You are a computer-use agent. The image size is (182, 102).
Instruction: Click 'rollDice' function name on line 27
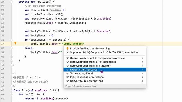pos(42,2)
